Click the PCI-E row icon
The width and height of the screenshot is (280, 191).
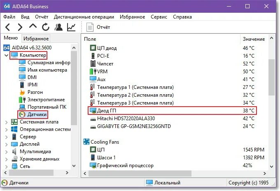(93, 56)
